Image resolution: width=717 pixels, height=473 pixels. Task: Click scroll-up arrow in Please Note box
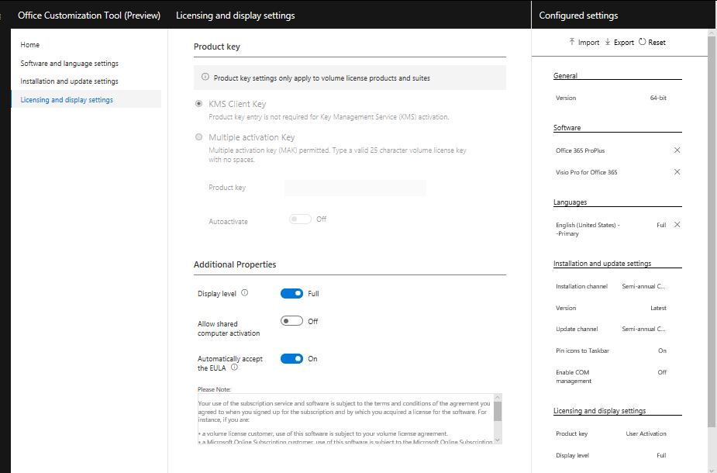pos(498,398)
